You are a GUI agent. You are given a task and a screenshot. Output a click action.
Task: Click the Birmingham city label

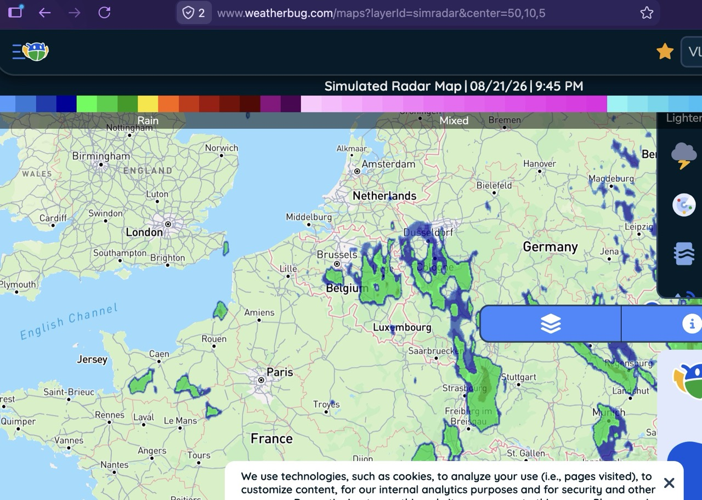click(x=101, y=156)
